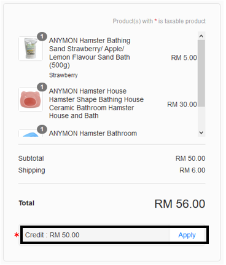
Task: Click quantity badge on hamster house item
Action: 42,87
